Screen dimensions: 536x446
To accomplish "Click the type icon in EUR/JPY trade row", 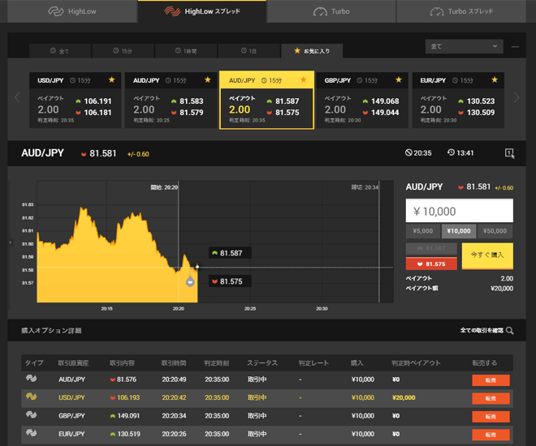I will (31, 433).
